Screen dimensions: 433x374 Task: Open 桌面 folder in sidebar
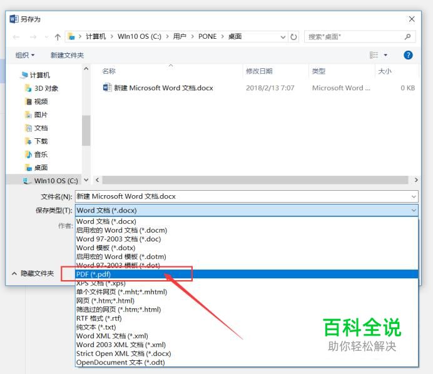pos(36,168)
